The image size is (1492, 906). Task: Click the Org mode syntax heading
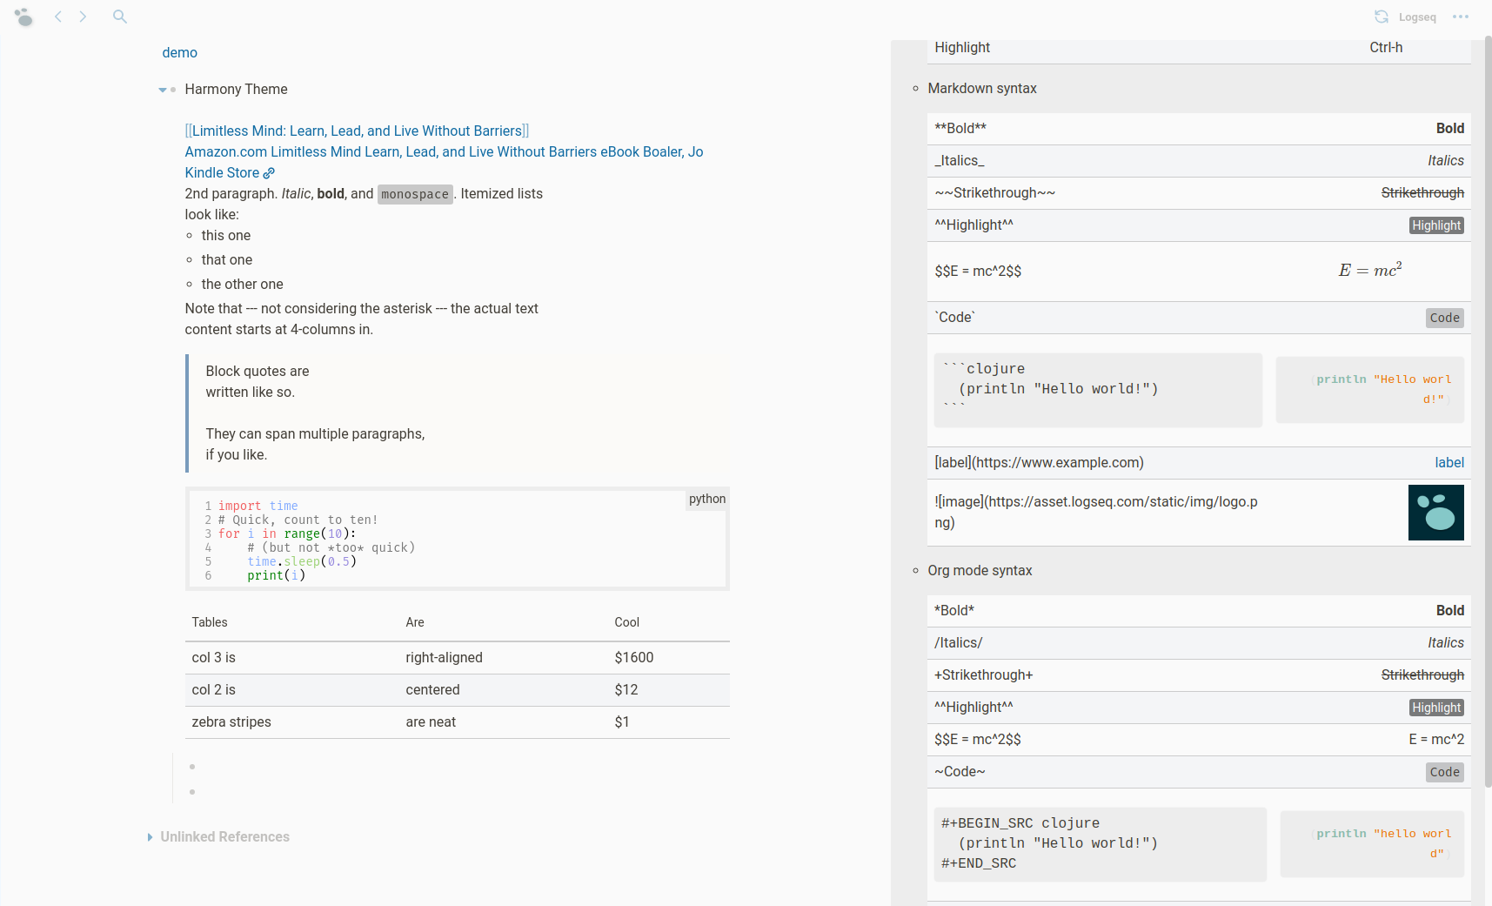[x=980, y=570]
